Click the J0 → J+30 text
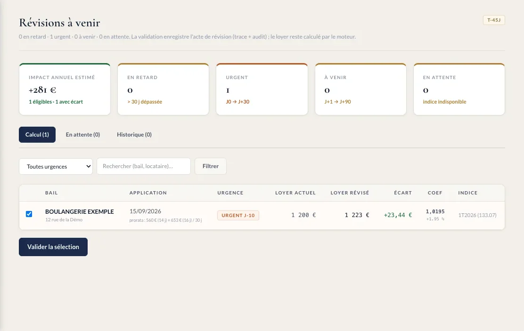This screenshot has height=331, width=524. (x=237, y=102)
